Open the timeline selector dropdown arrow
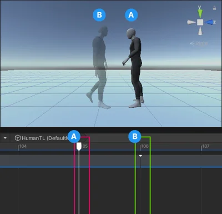Viewport: 222px width, 214px height. click(x=5, y=138)
